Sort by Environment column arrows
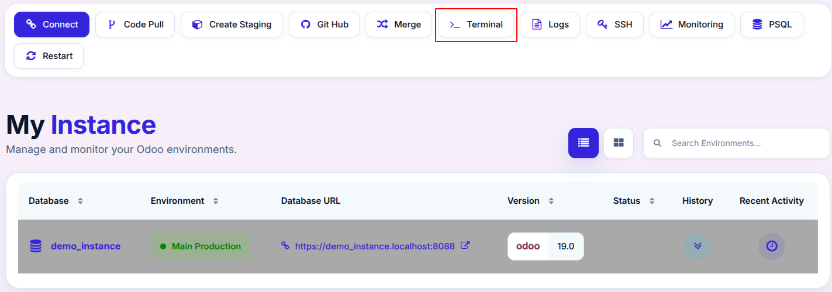 coord(215,201)
